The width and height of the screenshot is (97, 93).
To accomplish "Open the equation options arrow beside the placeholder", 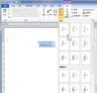I will [54, 46].
